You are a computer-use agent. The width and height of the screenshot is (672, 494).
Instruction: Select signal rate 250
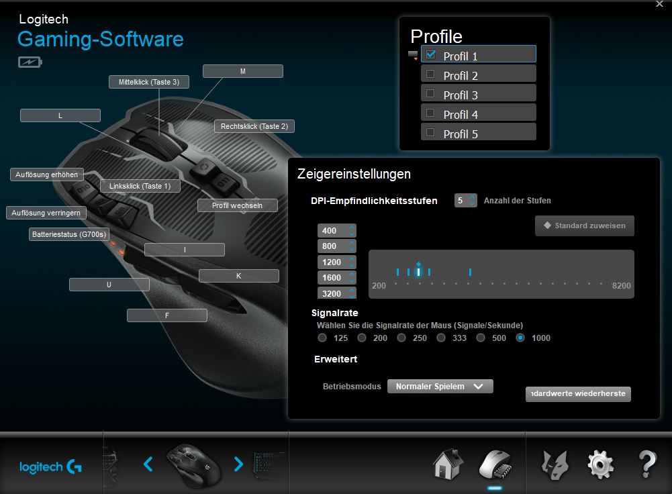(x=401, y=338)
